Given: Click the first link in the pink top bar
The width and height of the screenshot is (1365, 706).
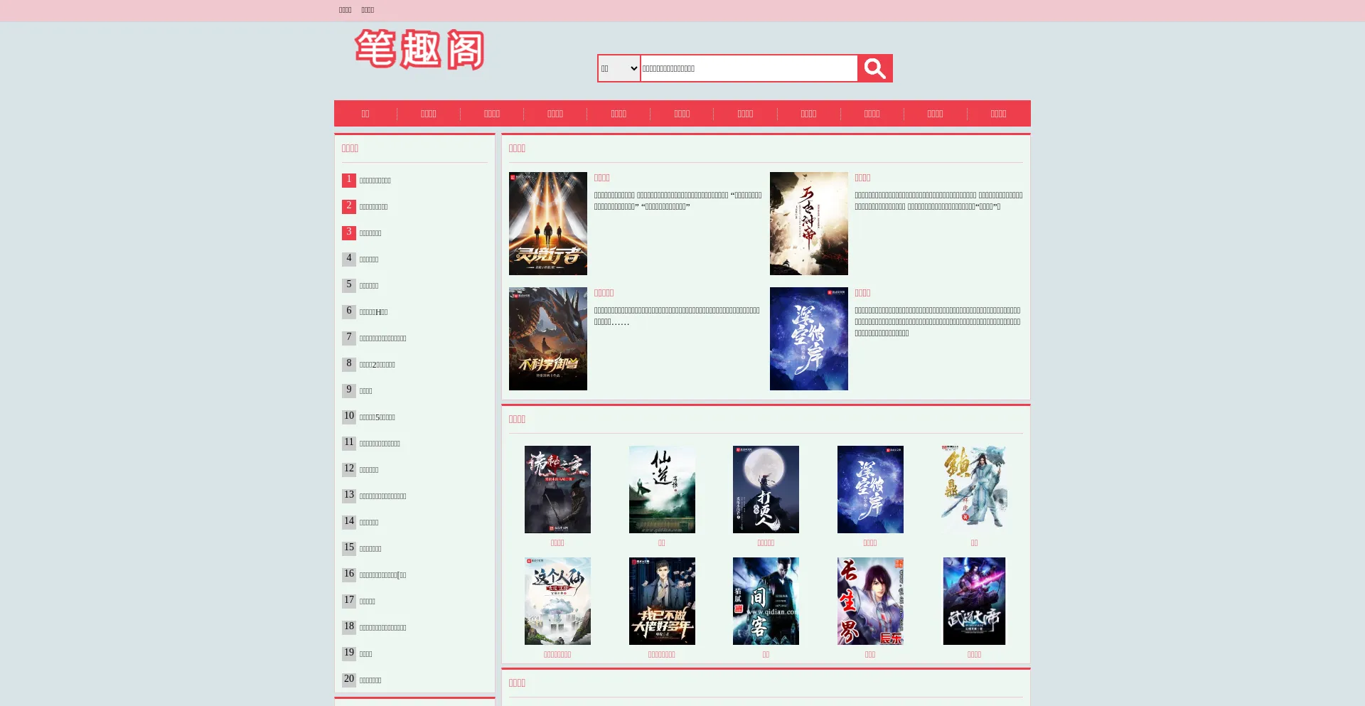Looking at the screenshot, I should click(346, 10).
